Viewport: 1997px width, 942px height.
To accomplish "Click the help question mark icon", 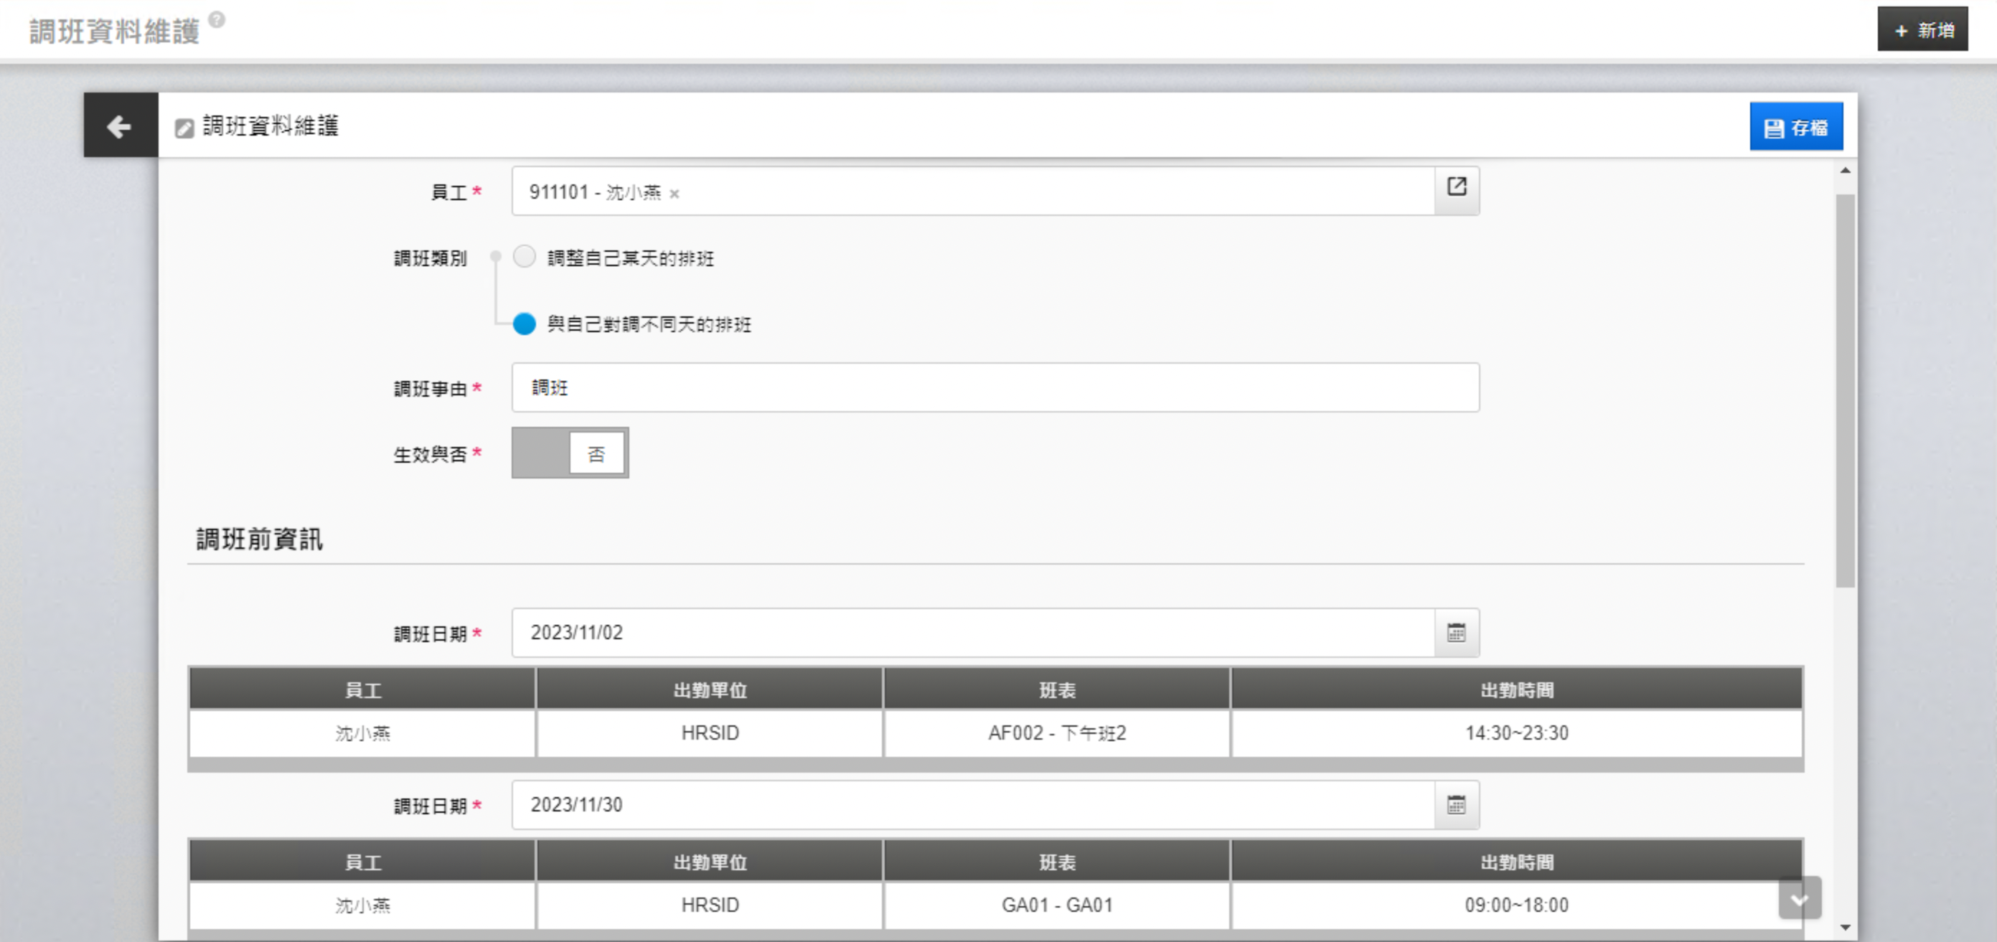I will tap(217, 19).
